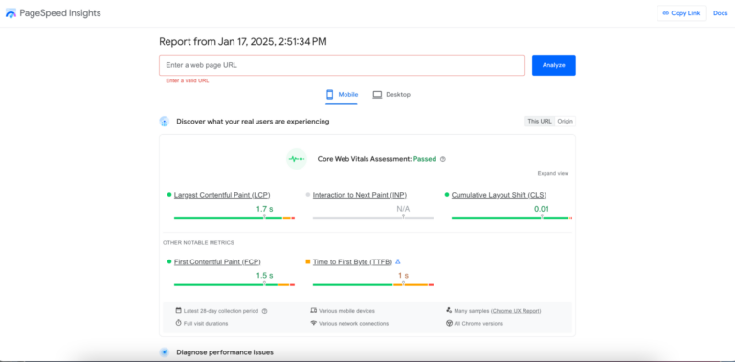Click the TTFB value 1 s

coord(403,276)
